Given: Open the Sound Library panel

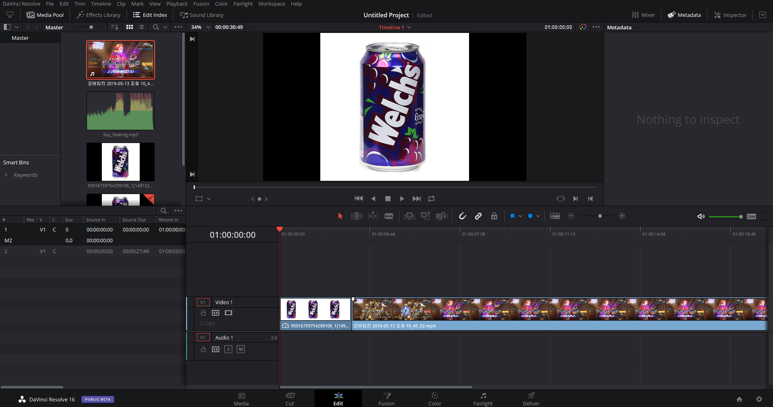Looking at the screenshot, I should pos(201,15).
